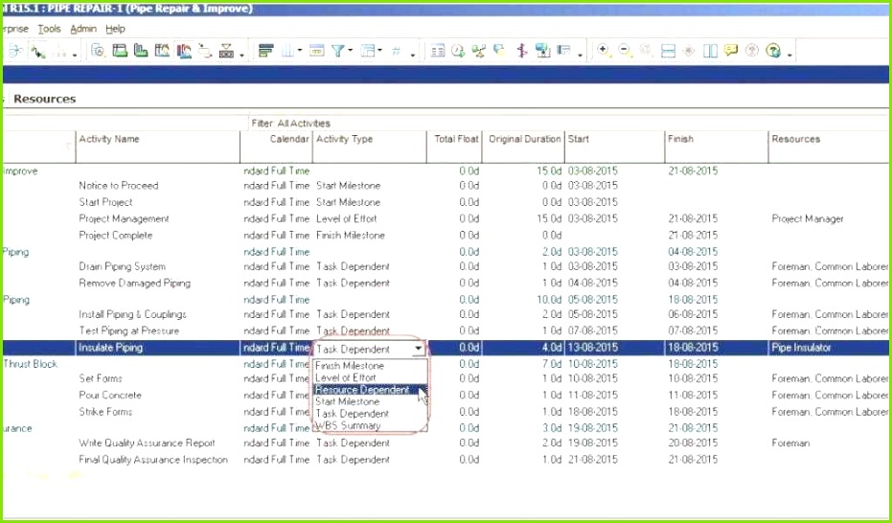Click the Schedule clock icon

click(x=458, y=51)
